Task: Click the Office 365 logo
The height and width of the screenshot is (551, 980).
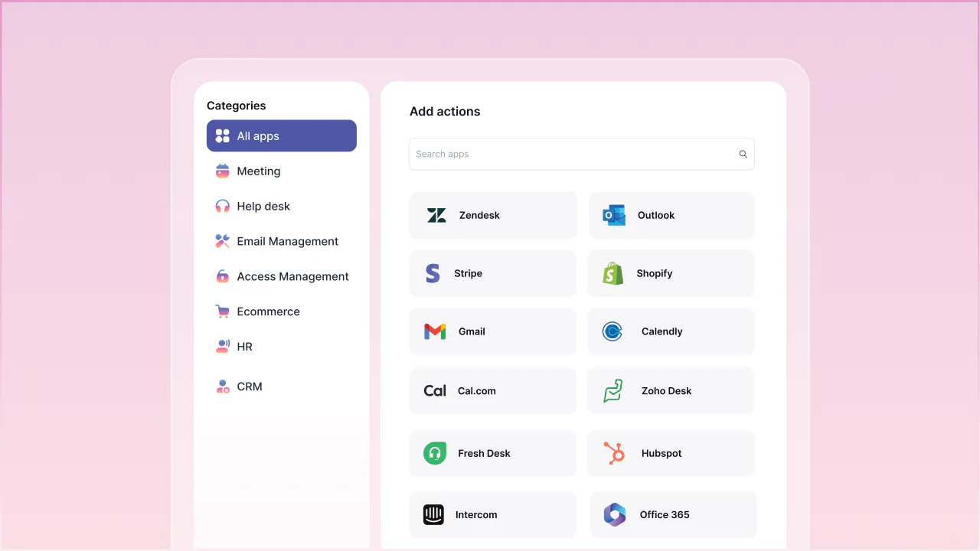Action: (615, 514)
